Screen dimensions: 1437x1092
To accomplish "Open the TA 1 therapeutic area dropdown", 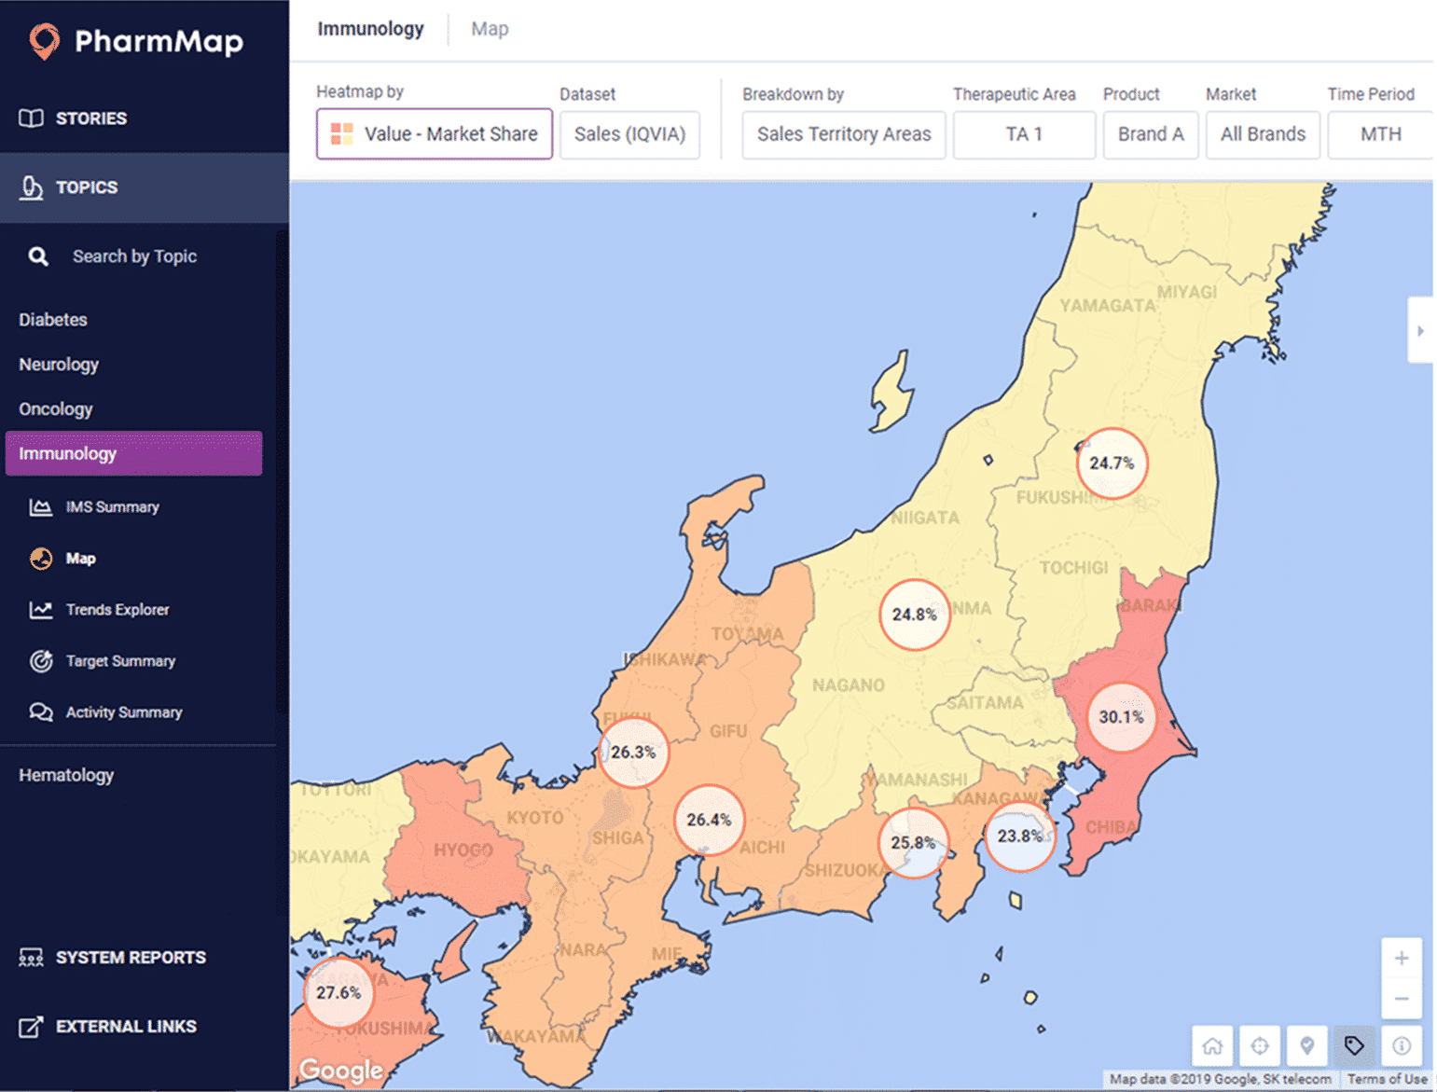I will click(x=1024, y=134).
